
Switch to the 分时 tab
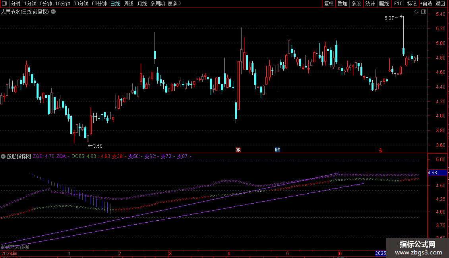pyautogui.click(x=16, y=4)
